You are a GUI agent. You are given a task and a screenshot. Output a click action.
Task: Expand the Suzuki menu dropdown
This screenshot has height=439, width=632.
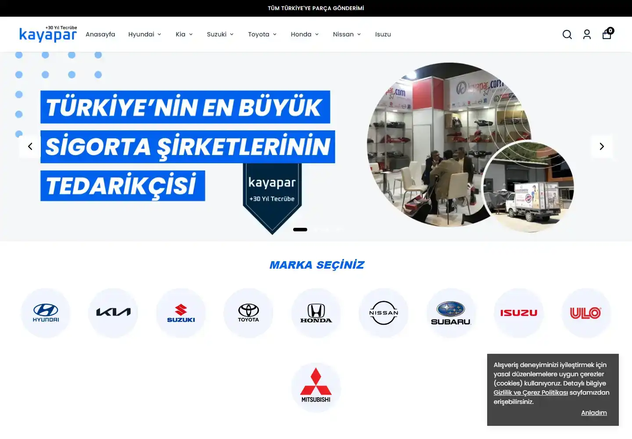tap(220, 34)
